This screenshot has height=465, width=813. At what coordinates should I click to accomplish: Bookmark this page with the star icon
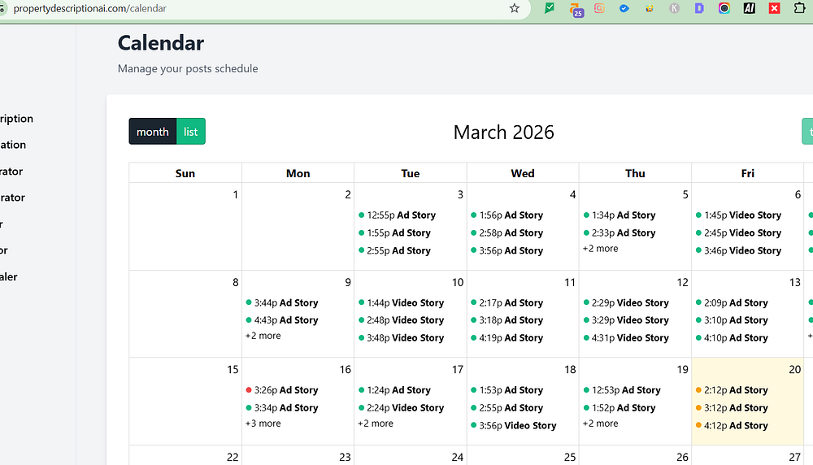pos(514,8)
